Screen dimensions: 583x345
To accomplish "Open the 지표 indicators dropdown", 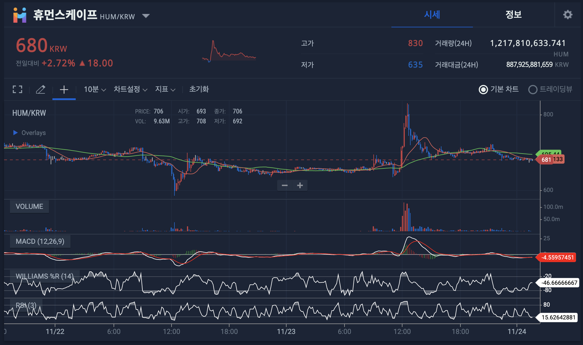I will pyautogui.click(x=165, y=89).
